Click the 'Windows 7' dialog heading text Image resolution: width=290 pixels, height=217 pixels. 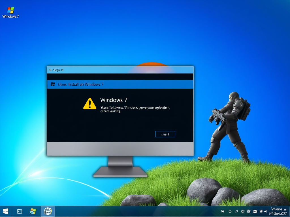click(114, 100)
